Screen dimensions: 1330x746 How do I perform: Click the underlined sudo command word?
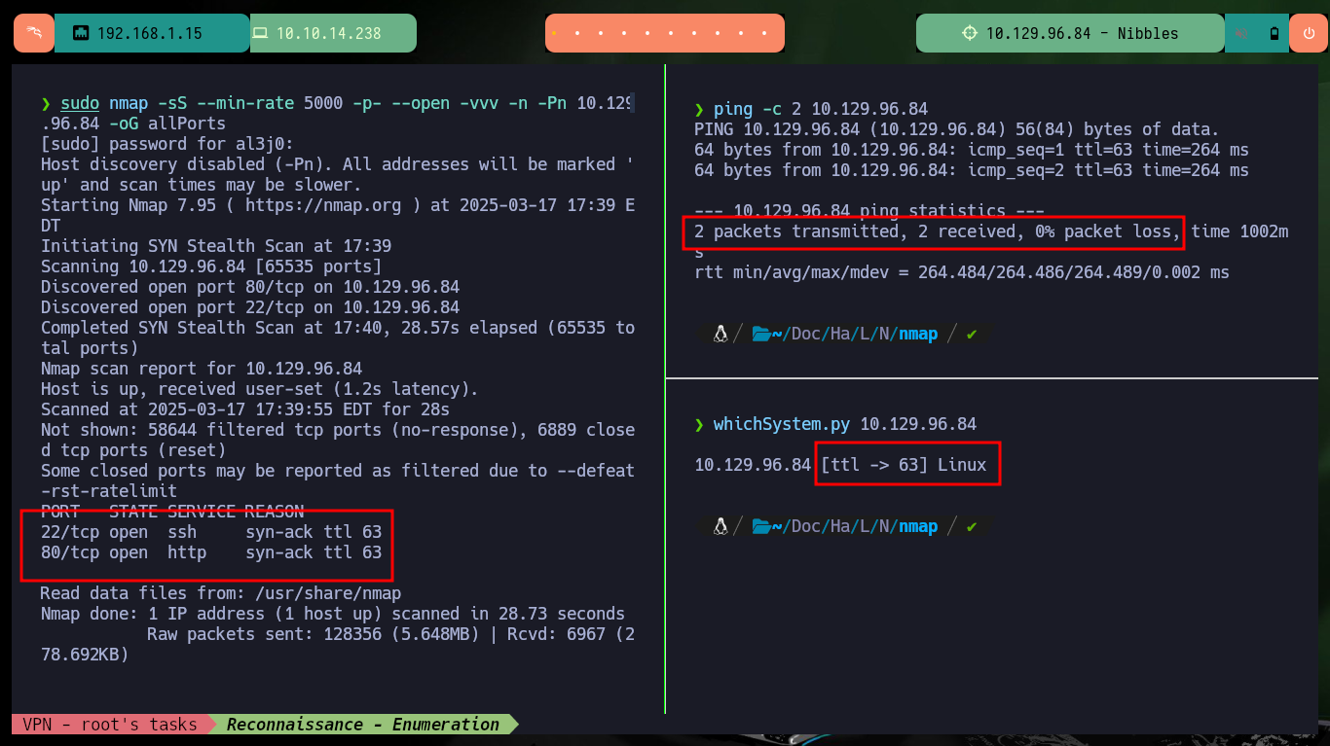tap(80, 104)
